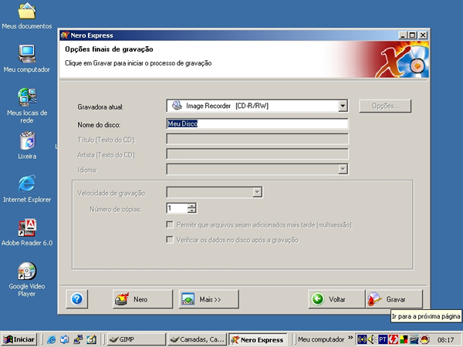Click the red lightning bolt tray icon

point(393,339)
